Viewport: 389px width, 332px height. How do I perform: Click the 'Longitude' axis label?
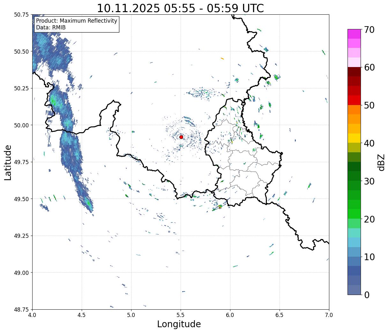pyautogui.click(x=179, y=324)
